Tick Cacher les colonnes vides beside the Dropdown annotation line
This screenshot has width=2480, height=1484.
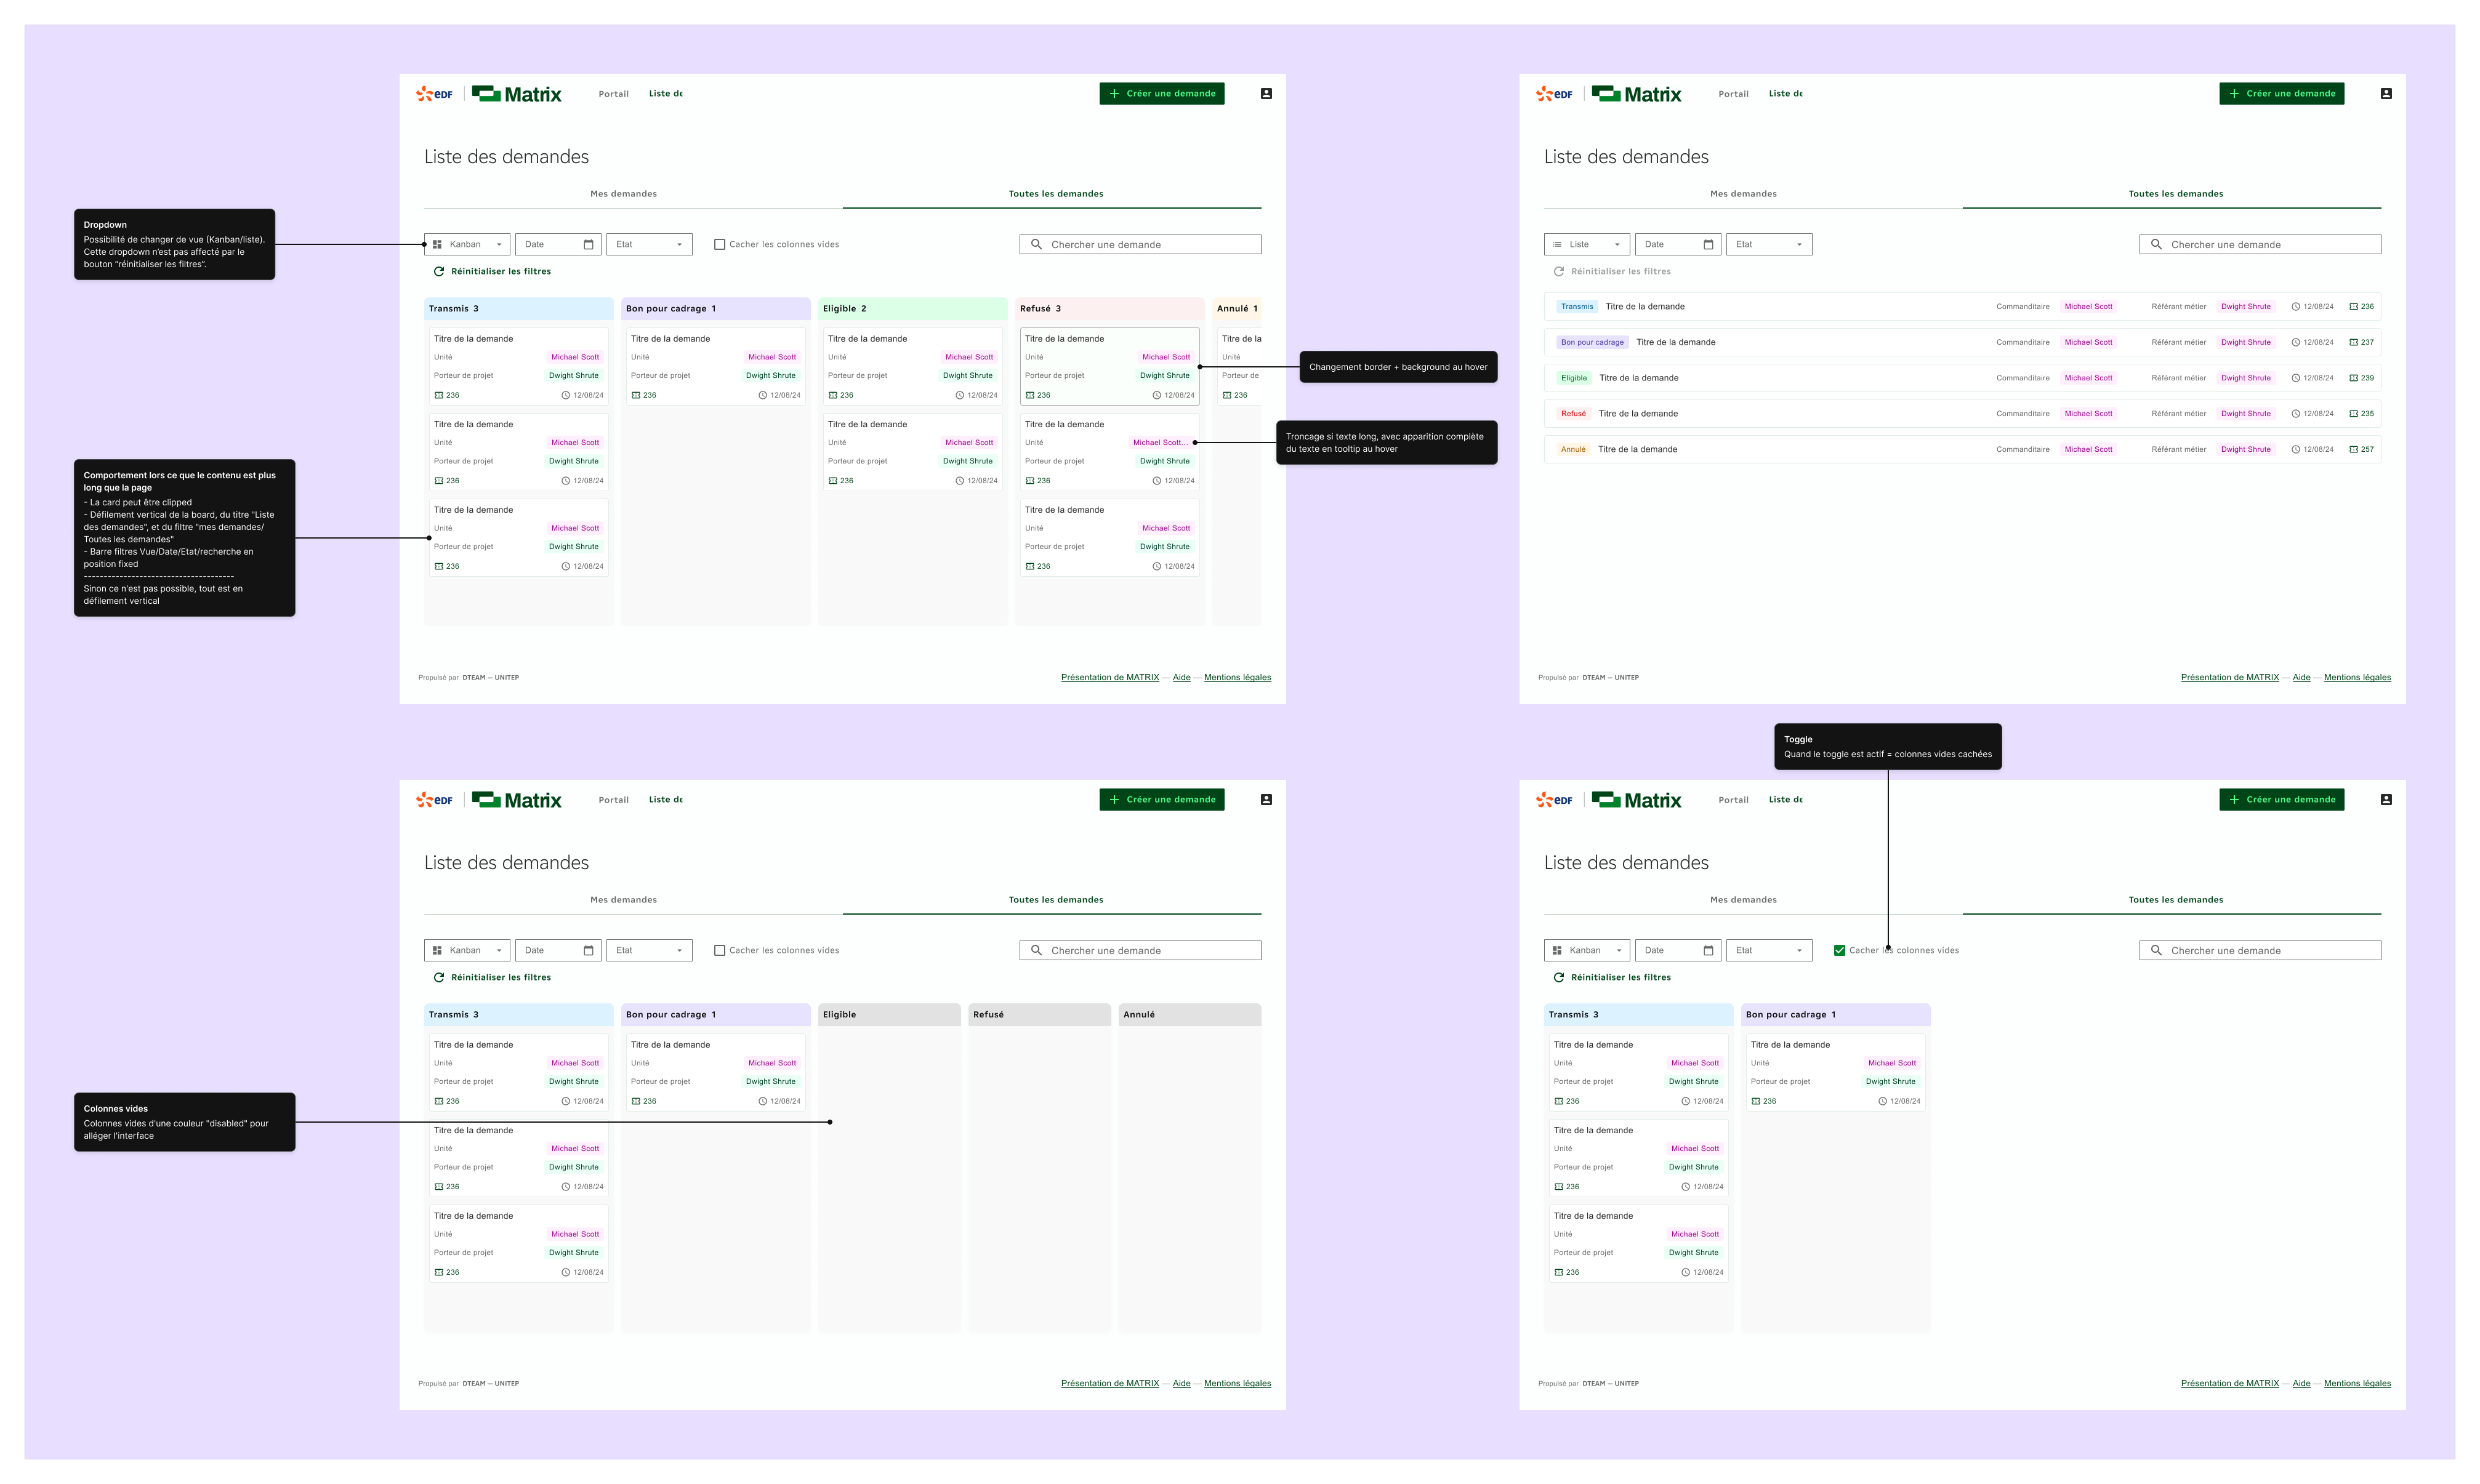(719, 244)
